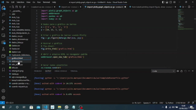Toggle bottom panel visibility

[x=167, y=2]
